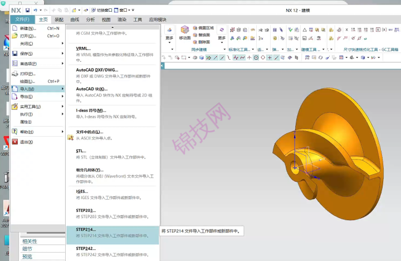Click the 替换面 replace face button

pyautogui.click(x=202, y=35)
